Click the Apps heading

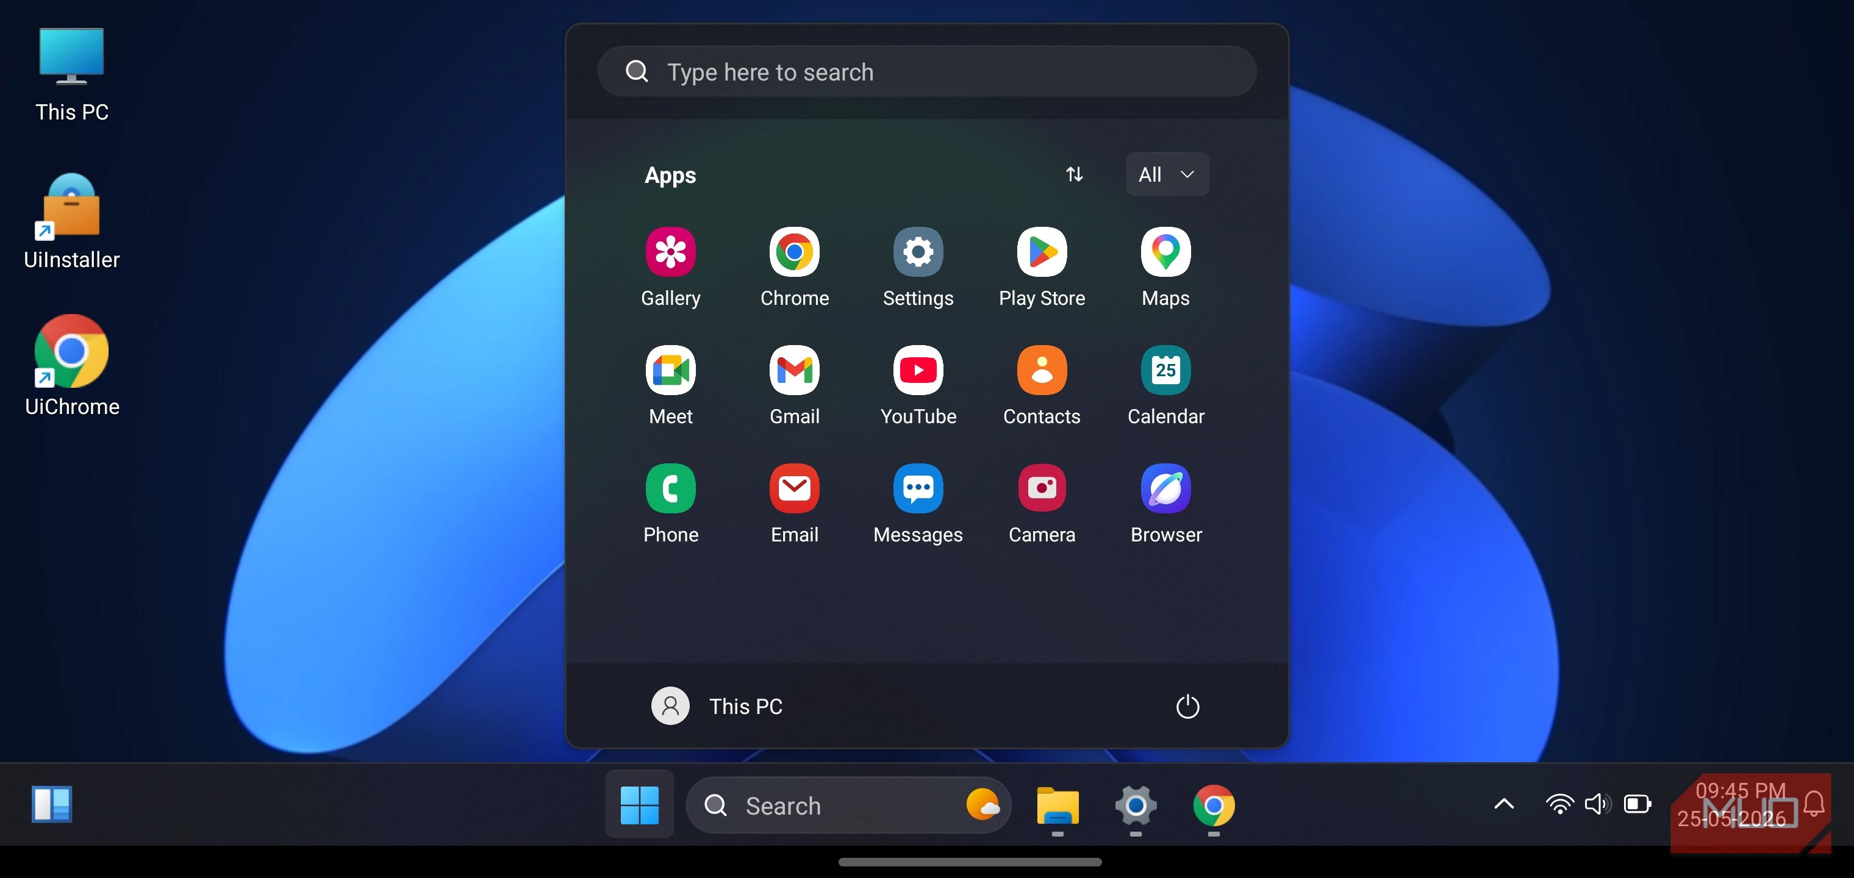[x=670, y=175]
